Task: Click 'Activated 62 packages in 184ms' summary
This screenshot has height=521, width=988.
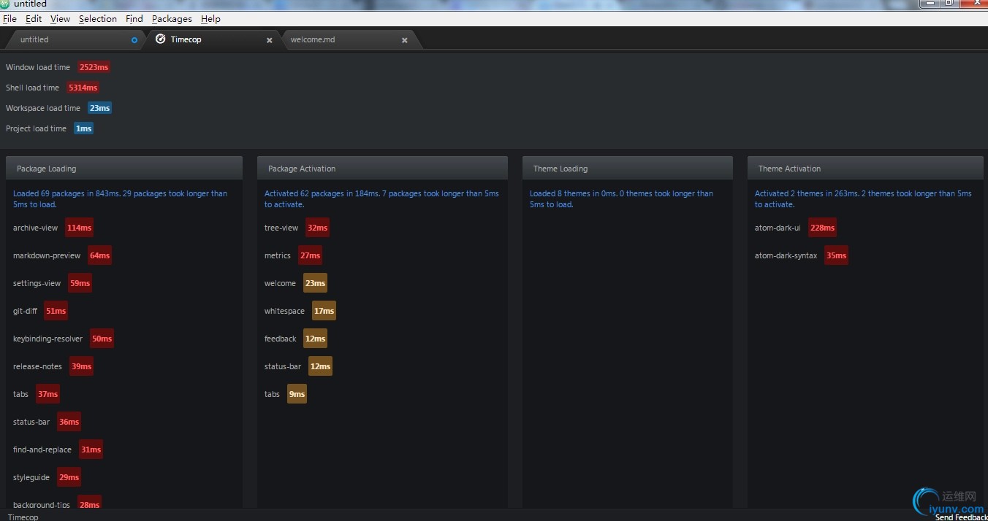Action: pyautogui.click(x=381, y=198)
